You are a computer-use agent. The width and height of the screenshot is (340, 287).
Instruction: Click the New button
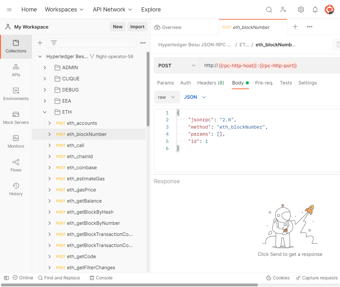[x=118, y=27]
